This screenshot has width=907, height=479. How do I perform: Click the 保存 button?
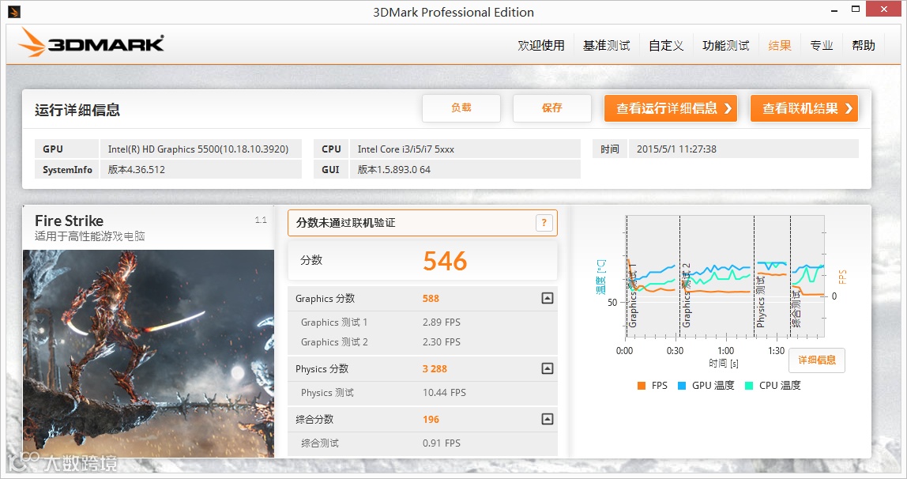pos(551,108)
